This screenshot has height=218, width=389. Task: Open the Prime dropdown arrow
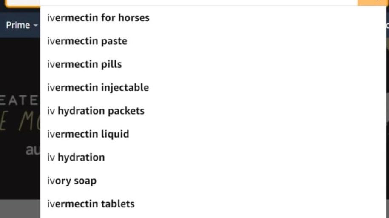[36, 26]
